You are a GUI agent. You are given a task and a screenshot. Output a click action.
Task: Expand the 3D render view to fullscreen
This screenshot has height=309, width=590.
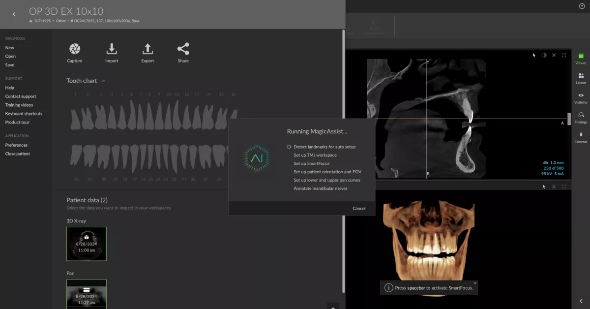(x=563, y=186)
